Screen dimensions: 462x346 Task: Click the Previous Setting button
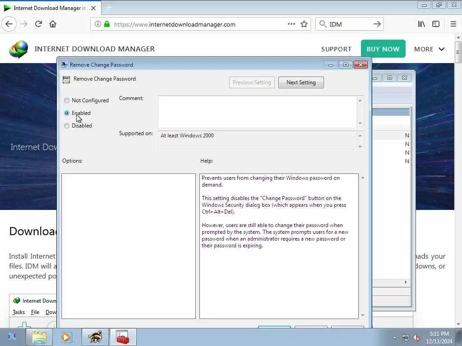252,82
